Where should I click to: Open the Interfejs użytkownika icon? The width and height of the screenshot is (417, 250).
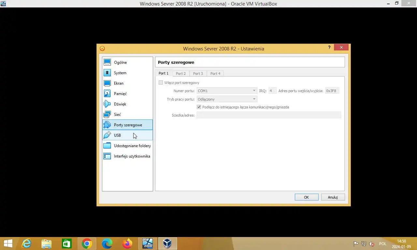pos(107,156)
